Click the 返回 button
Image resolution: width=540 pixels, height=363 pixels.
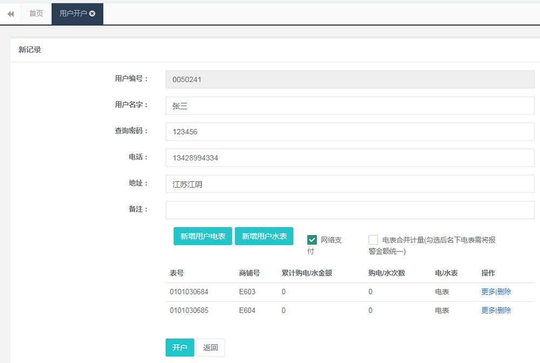click(211, 347)
